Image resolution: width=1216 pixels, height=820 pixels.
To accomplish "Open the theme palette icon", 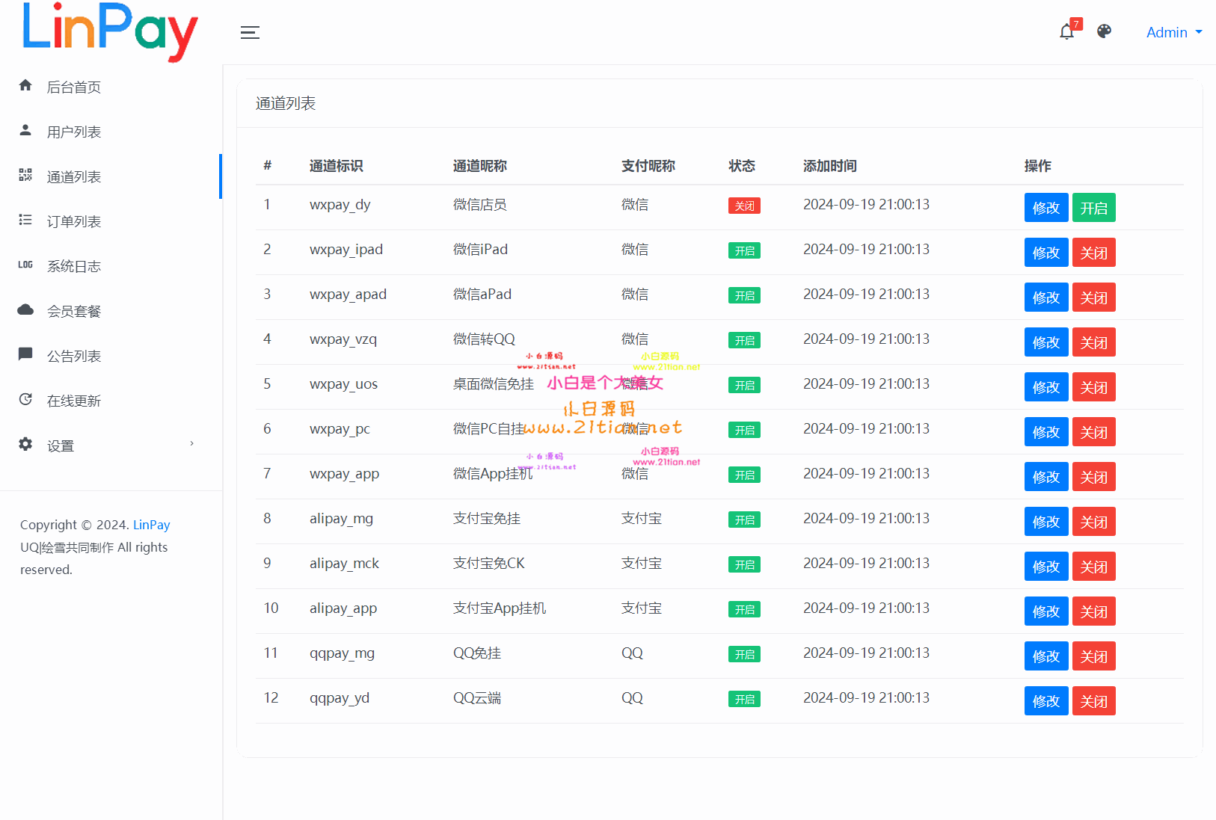I will [1105, 31].
